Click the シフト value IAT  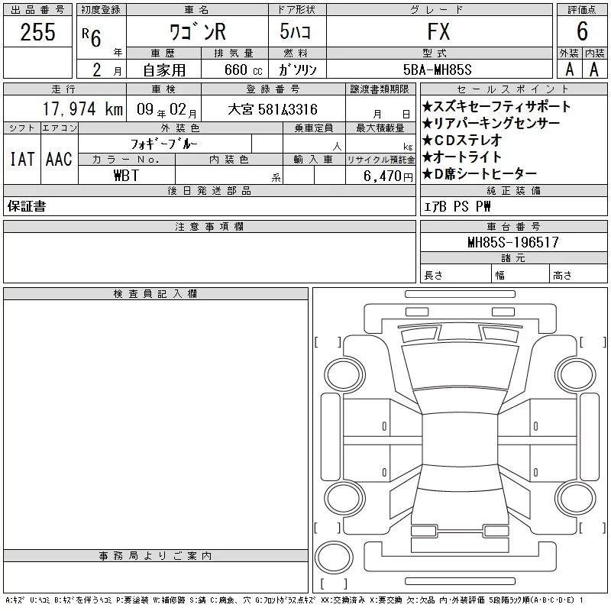[x=21, y=159]
